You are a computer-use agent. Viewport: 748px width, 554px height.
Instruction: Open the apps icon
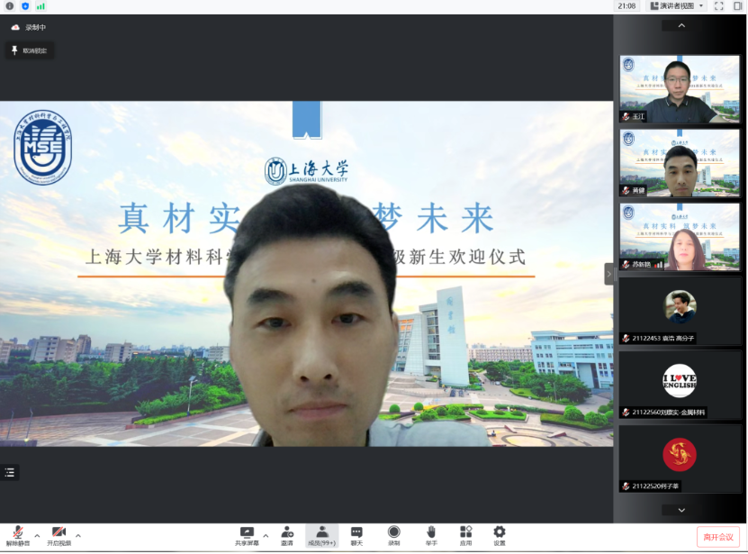point(465,535)
